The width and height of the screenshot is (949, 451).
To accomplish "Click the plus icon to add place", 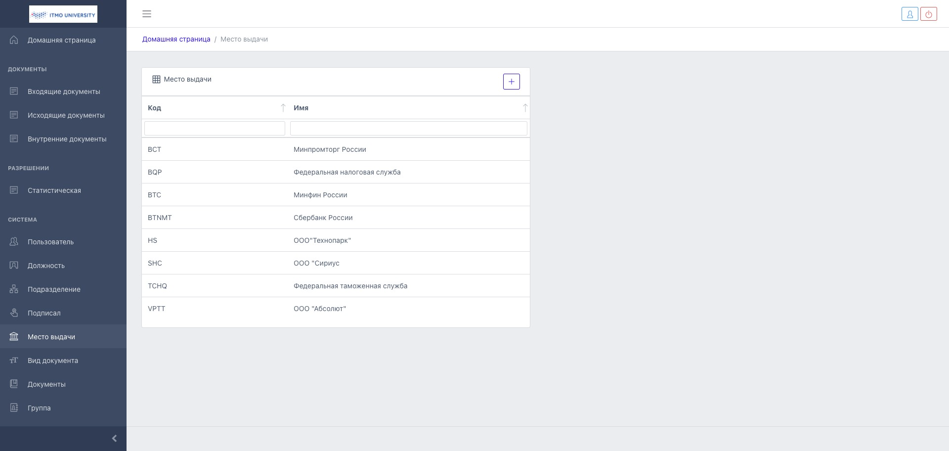I will 511,82.
